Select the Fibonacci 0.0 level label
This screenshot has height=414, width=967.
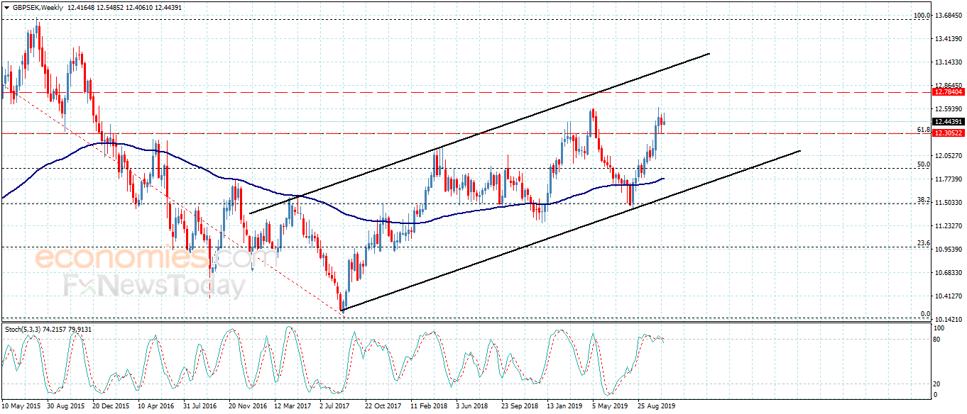coord(925,313)
